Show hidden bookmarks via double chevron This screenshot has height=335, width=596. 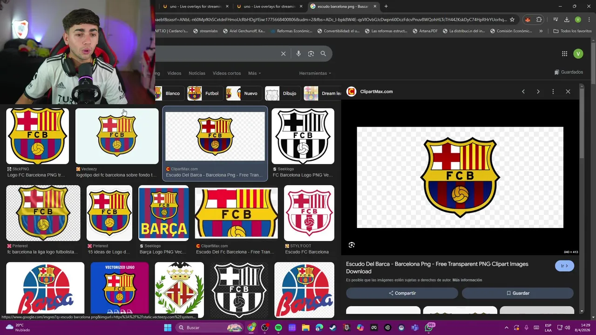pos(541,31)
